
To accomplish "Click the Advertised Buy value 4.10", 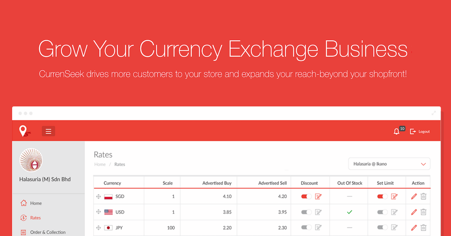I will (x=227, y=196).
